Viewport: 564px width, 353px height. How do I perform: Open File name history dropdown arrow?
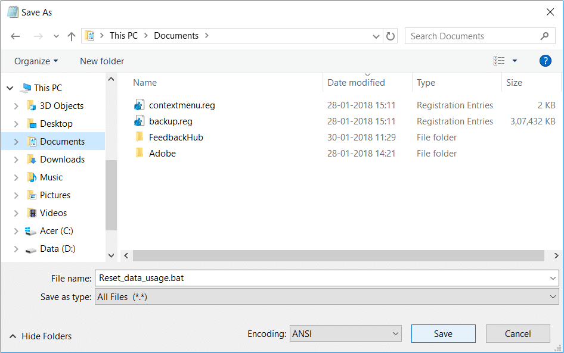553,278
